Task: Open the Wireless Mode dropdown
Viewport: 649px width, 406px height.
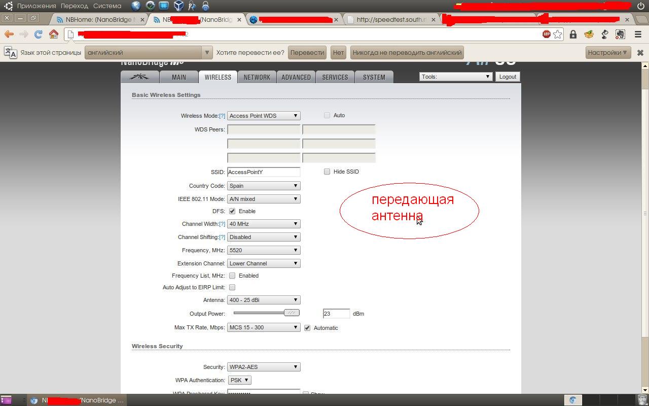Action: coord(264,116)
